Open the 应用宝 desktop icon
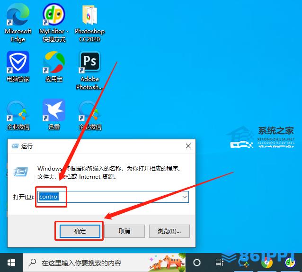The width and height of the screenshot is (302, 272). pos(53,63)
